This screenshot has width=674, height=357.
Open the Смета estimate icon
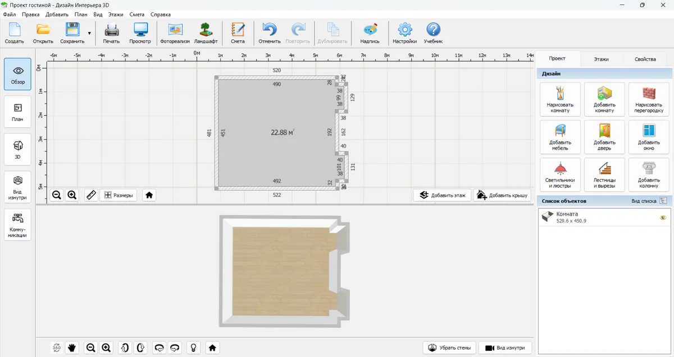point(238,33)
